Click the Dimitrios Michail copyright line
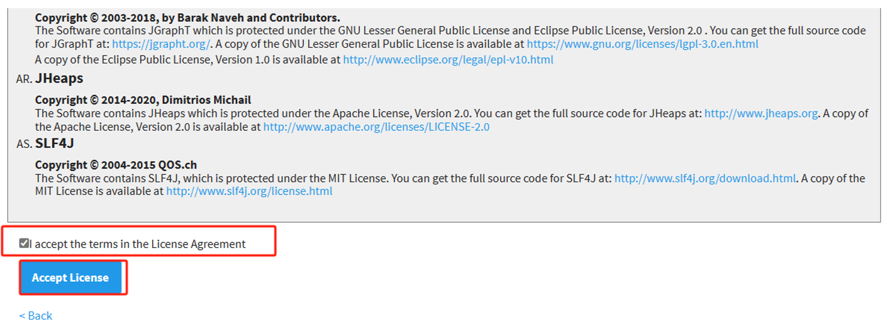Screen dimensions: 887x334 [x=143, y=100]
